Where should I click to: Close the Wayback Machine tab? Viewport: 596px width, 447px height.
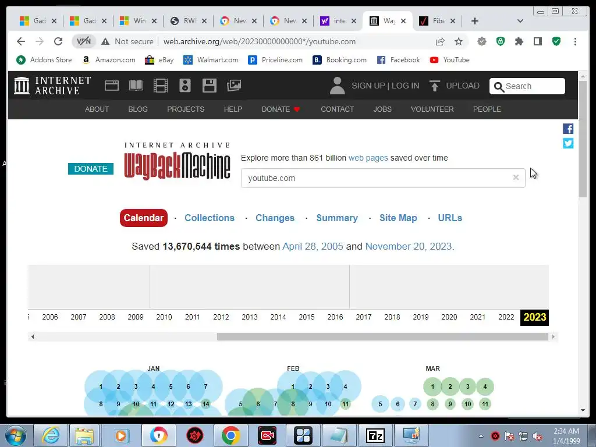[403, 21]
